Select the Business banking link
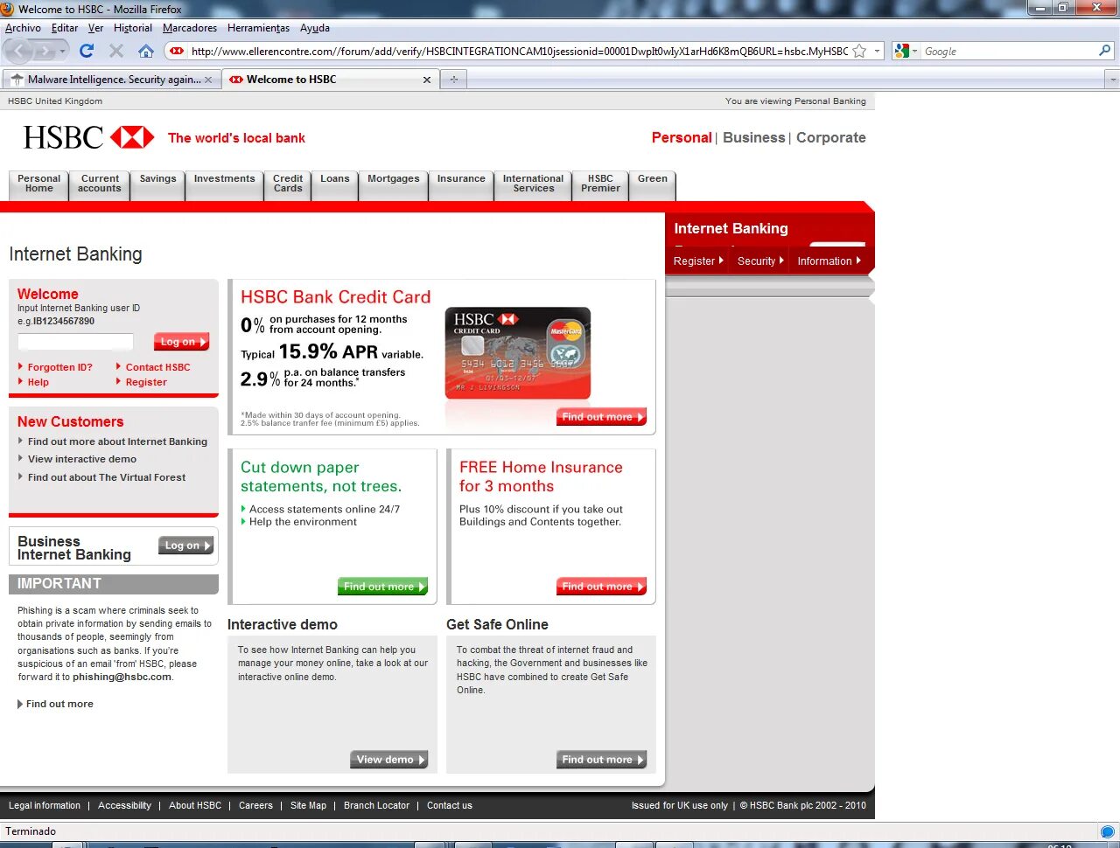 coord(753,137)
